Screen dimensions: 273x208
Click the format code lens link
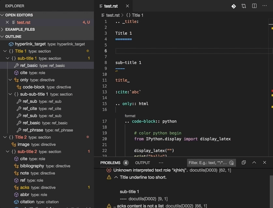click(130, 116)
